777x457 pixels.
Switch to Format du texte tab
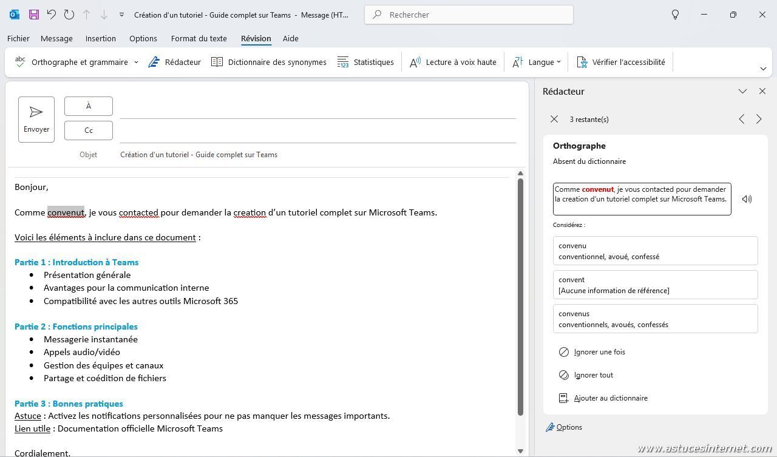click(199, 38)
